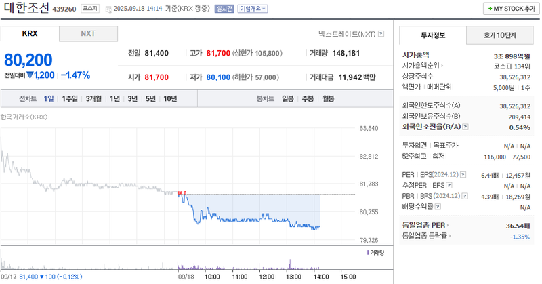Open the 투자정보 tab

click(x=433, y=35)
